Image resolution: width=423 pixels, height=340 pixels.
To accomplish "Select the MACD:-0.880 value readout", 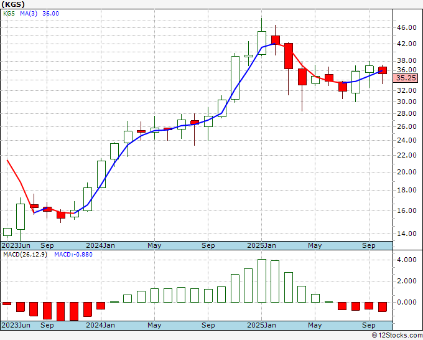I will point(73,254).
